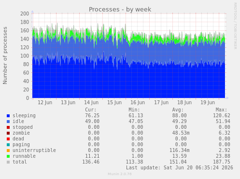This screenshot has width=240, height=179.
Task: Click the stopped legend color swatch
Action: click(8, 127)
